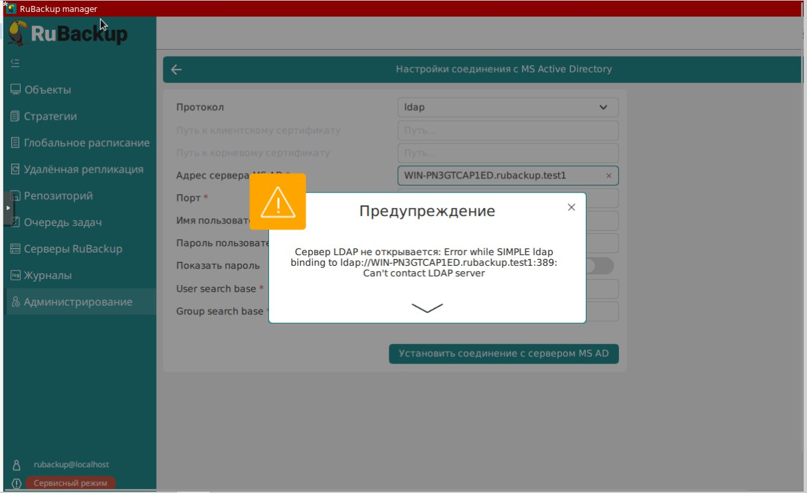Click the orange warning triangle icon
The height and width of the screenshot is (493, 807).
[278, 202]
